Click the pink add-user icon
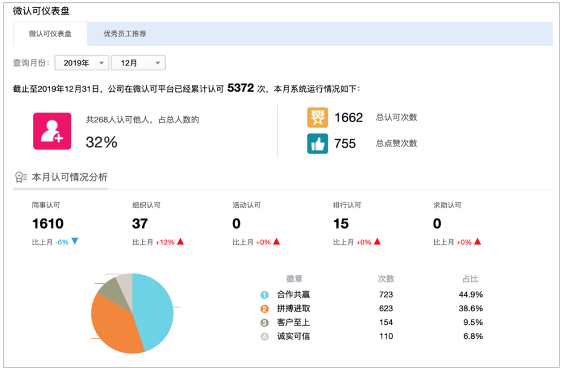This screenshot has height=371, width=563. [53, 131]
